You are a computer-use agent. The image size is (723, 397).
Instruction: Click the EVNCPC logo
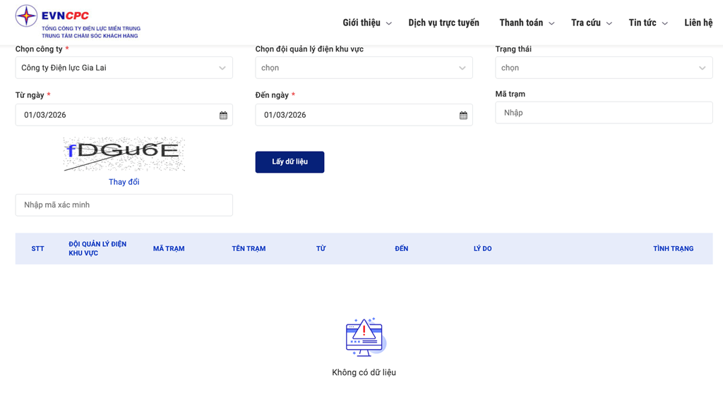78,22
